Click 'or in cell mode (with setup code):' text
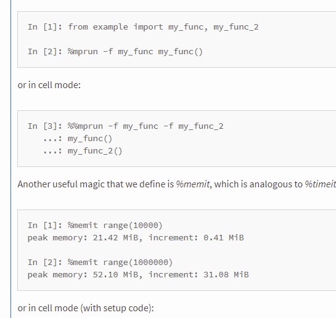The height and width of the screenshot is (318, 336). pos(86,308)
